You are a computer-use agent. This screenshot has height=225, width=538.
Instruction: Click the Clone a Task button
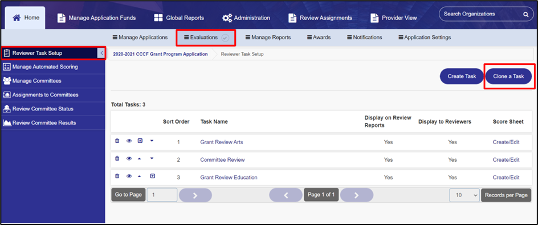(x=508, y=76)
